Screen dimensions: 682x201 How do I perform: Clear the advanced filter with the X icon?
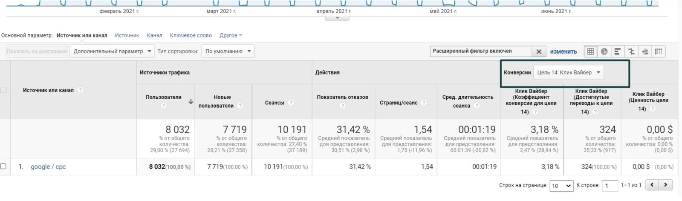539,52
